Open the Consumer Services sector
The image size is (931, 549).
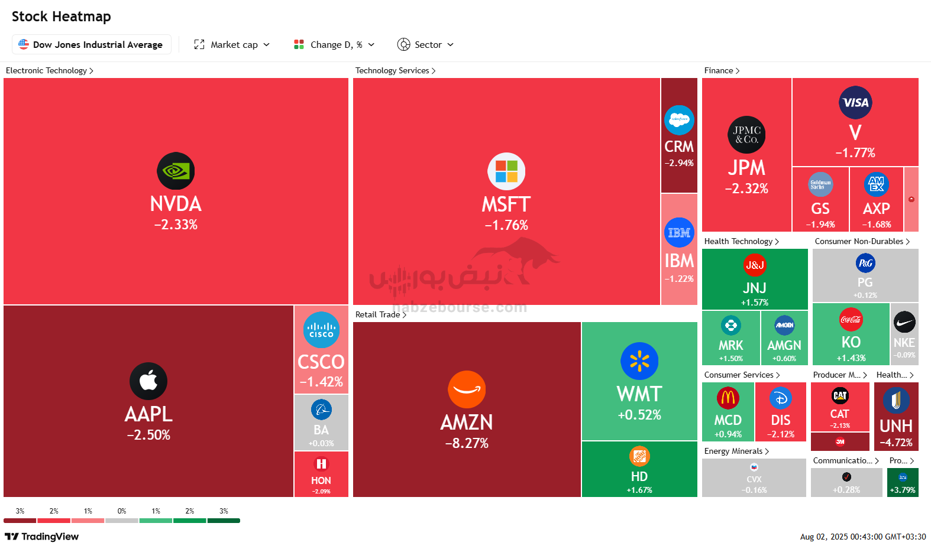pos(742,375)
